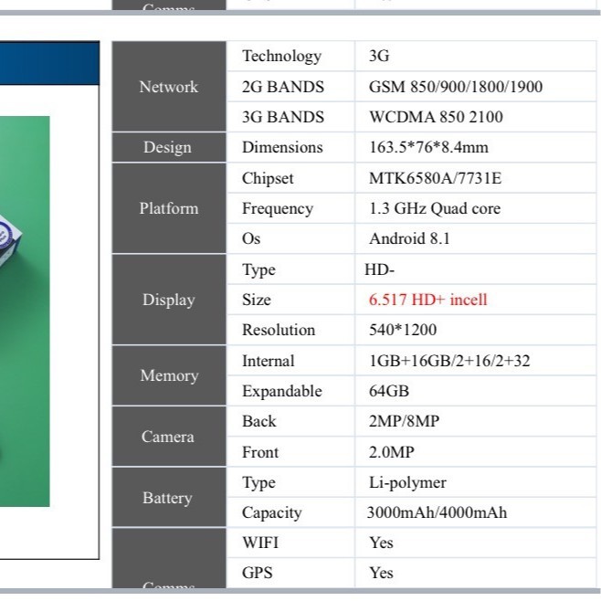Click the 3G technology value
Image resolution: width=601 pixels, height=601 pixels.
(379, 56)
